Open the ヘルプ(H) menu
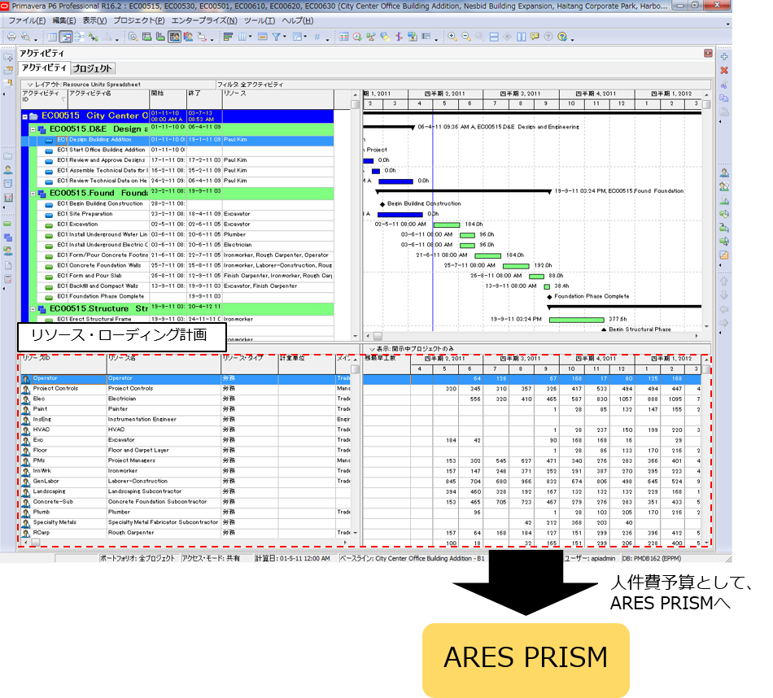Screen dimensions: 773x698 tap(297, 20)
